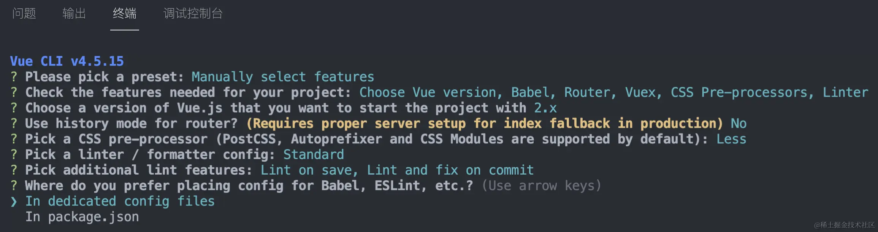
Task: Click the yellow "Requires proper server setup" note
Action: [x=485, y=124]
